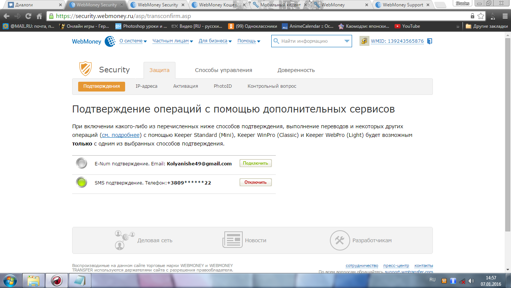Open the Photoshop уроки bookmark
Screen dimensions: 511x288
(141, 26)
